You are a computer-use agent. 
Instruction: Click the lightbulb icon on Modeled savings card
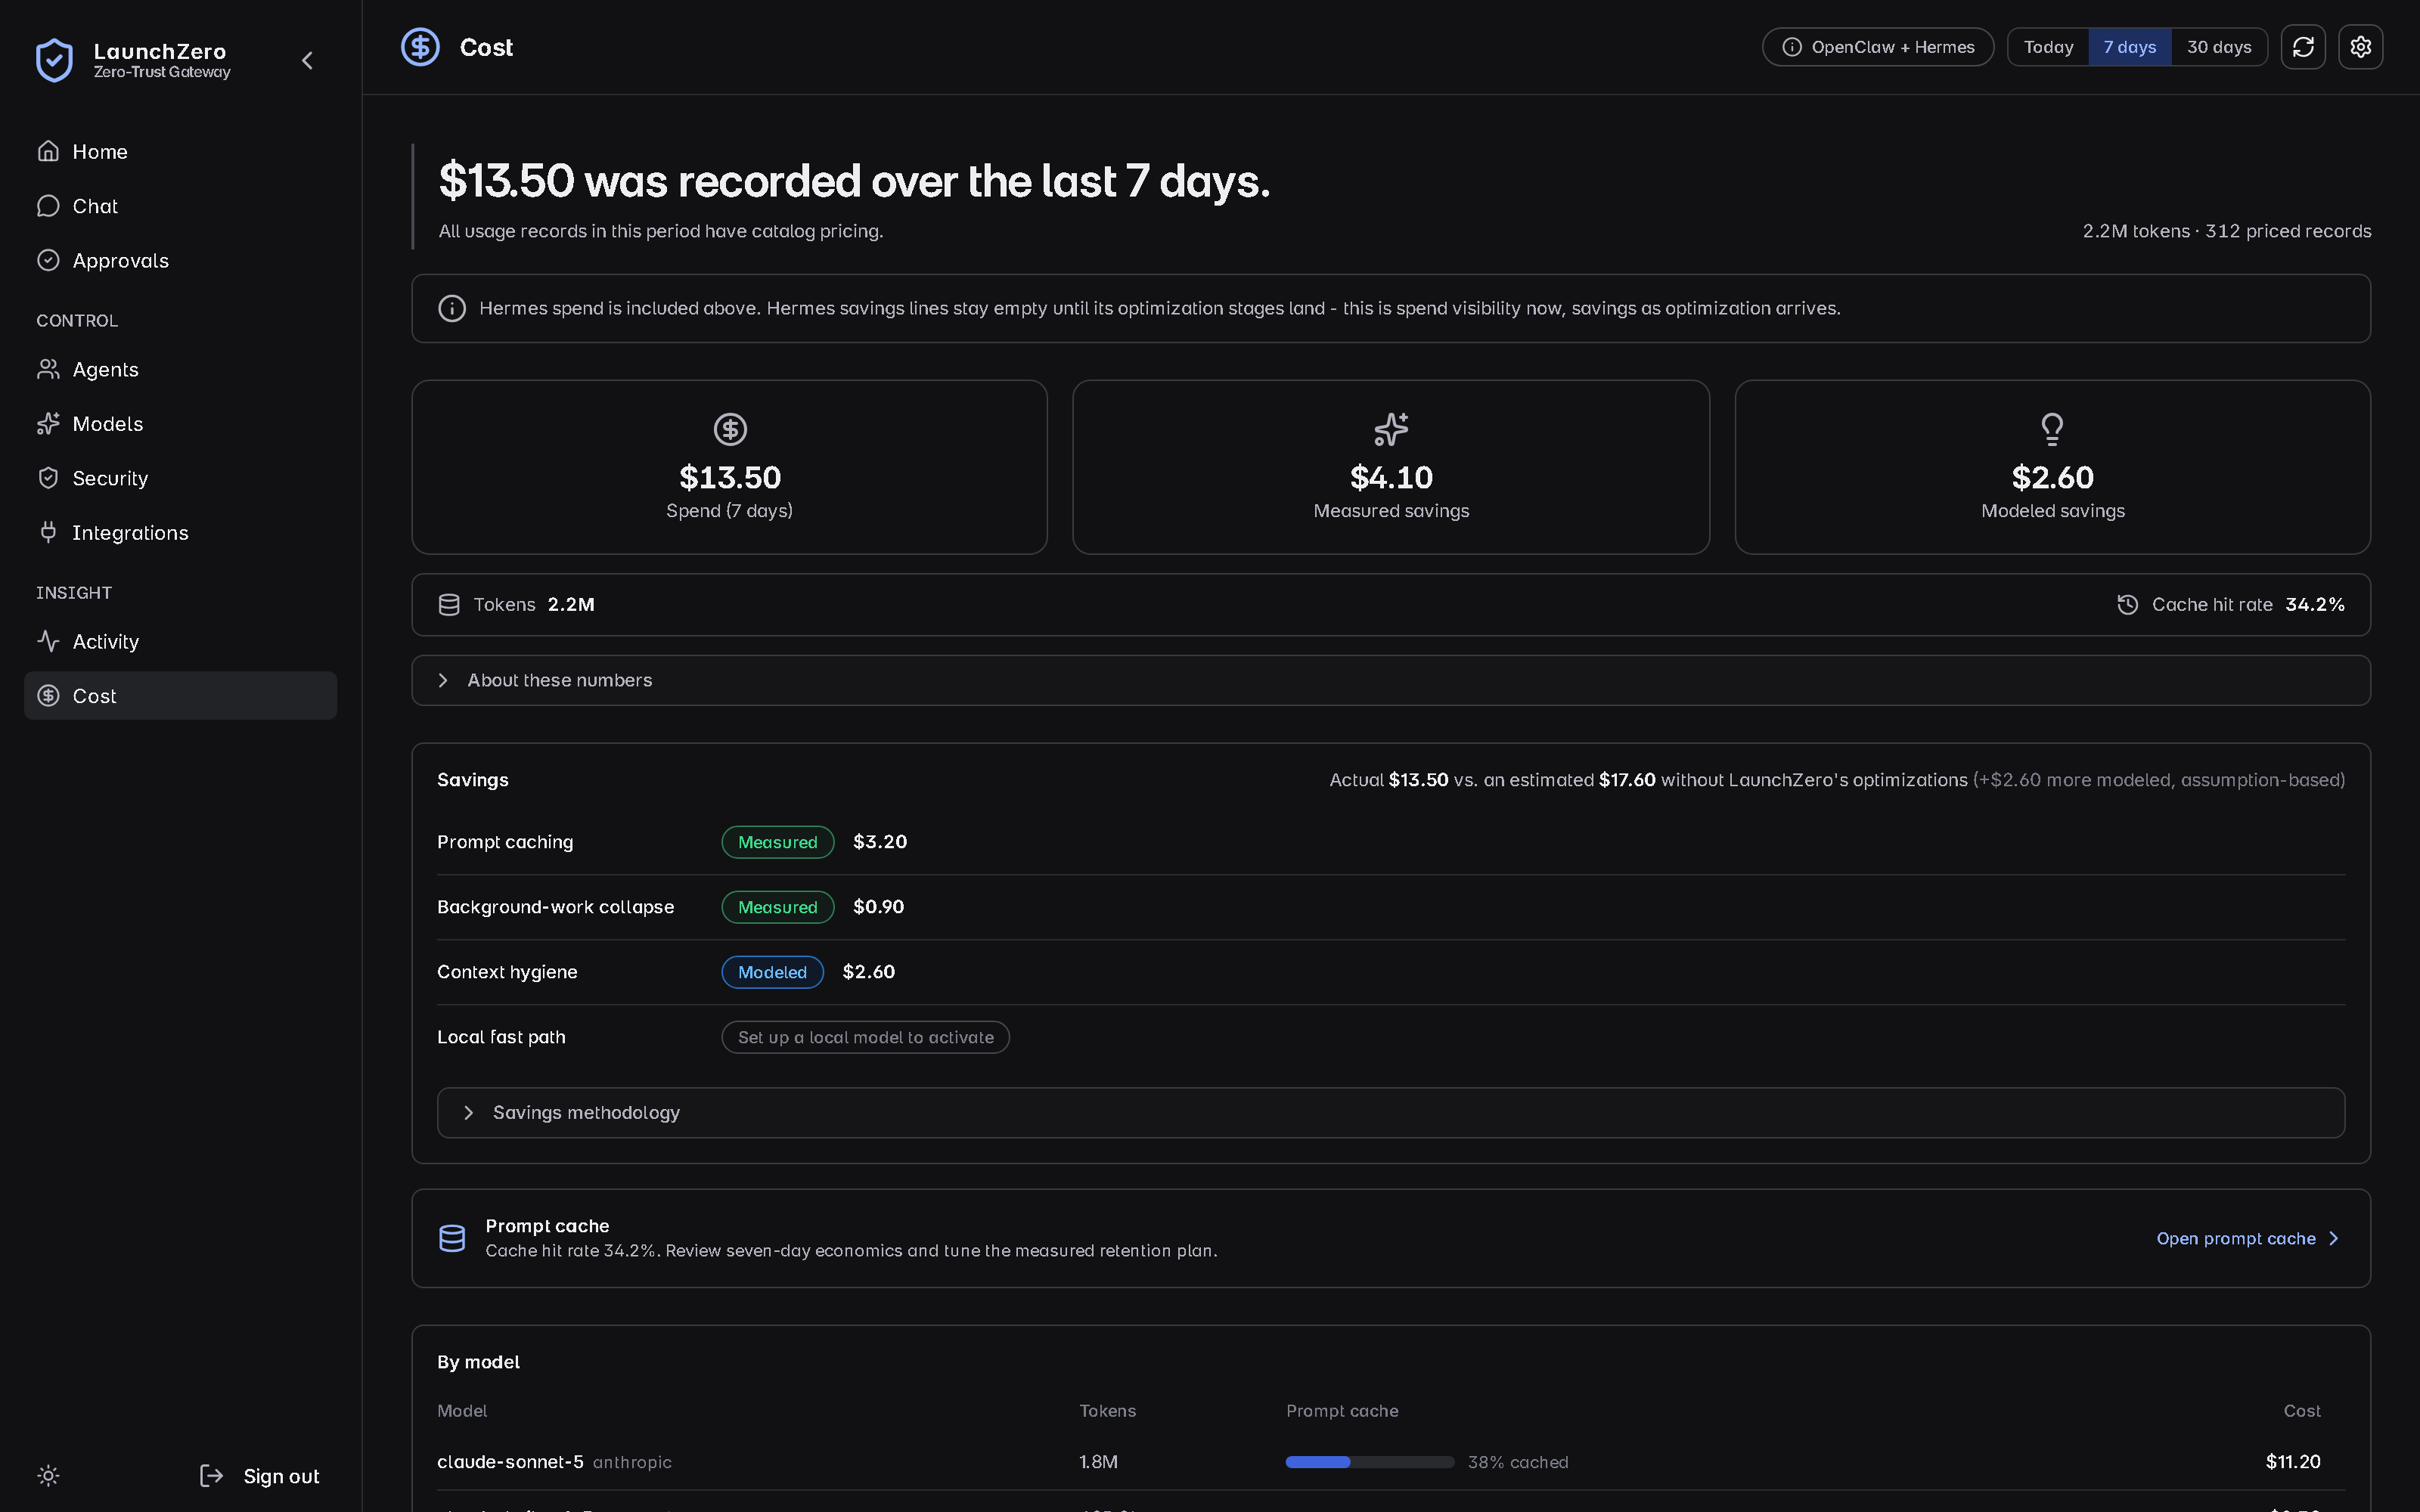2052,429
